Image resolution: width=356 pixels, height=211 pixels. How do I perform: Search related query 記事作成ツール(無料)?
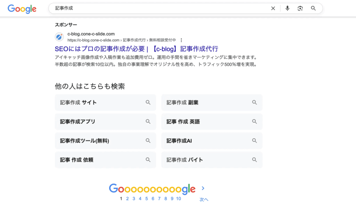pyautogui.click(x=105, y=140)
